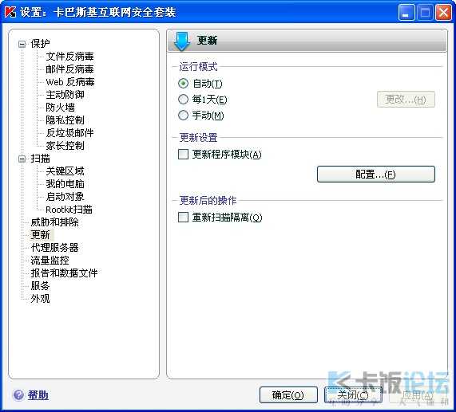Select the 扫描 category label

coord(40,159)
